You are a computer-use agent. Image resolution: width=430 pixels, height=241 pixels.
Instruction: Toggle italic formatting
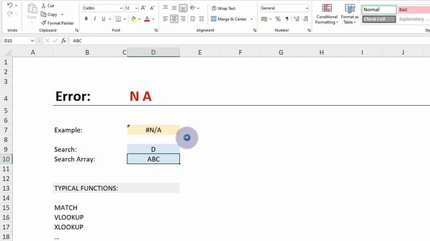(95, 19)
